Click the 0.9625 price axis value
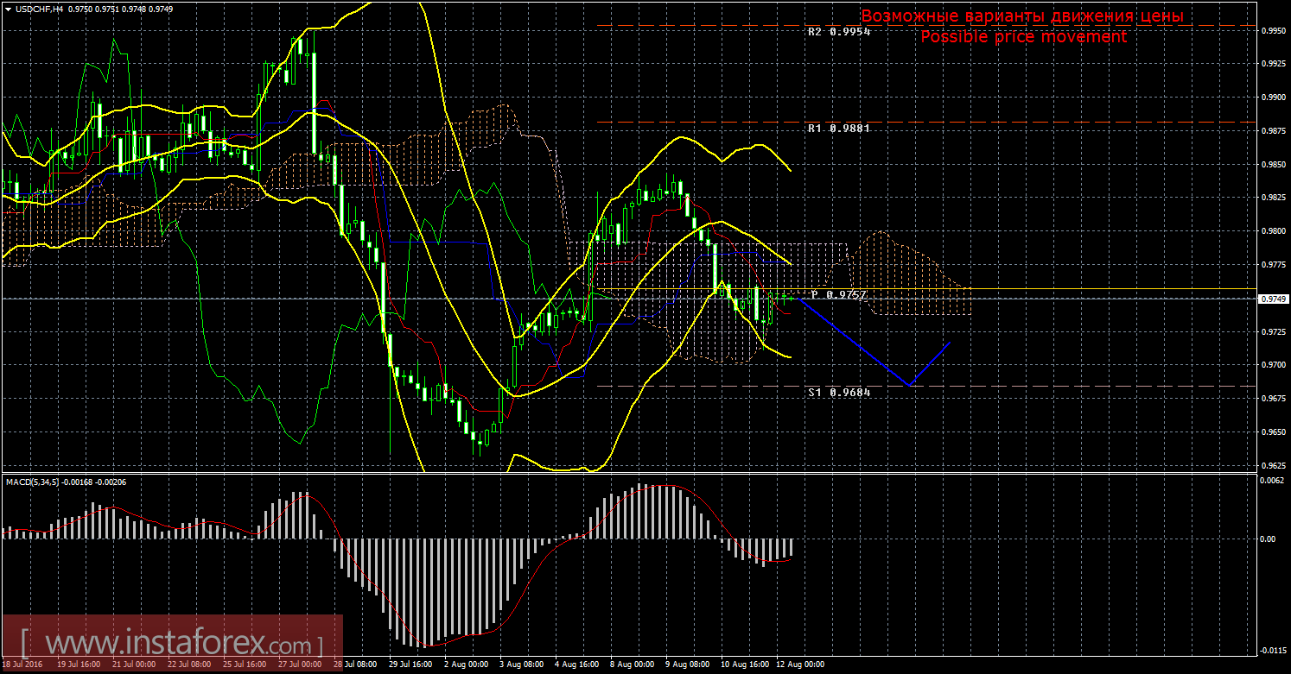 1274,466
